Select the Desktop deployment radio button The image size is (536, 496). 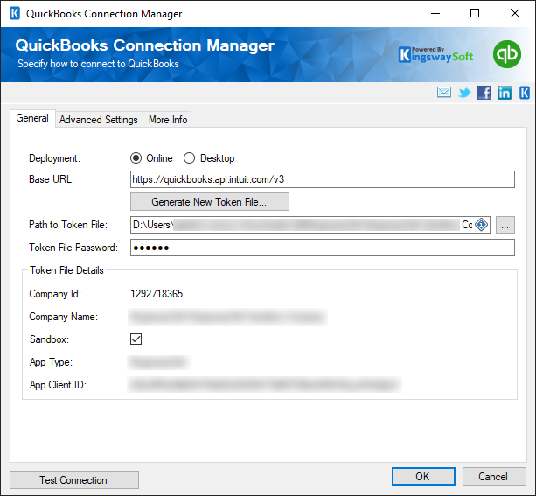point(189,158)
